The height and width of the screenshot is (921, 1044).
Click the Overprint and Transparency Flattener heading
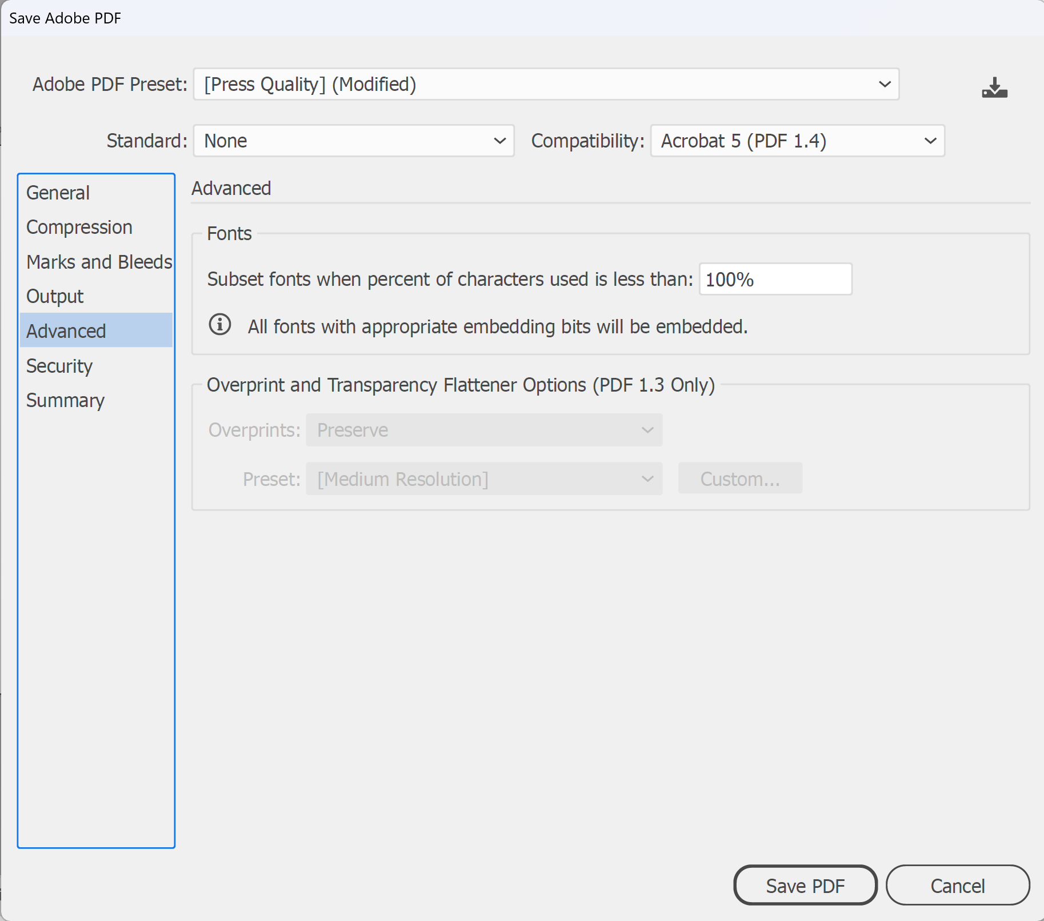point(461,385)
